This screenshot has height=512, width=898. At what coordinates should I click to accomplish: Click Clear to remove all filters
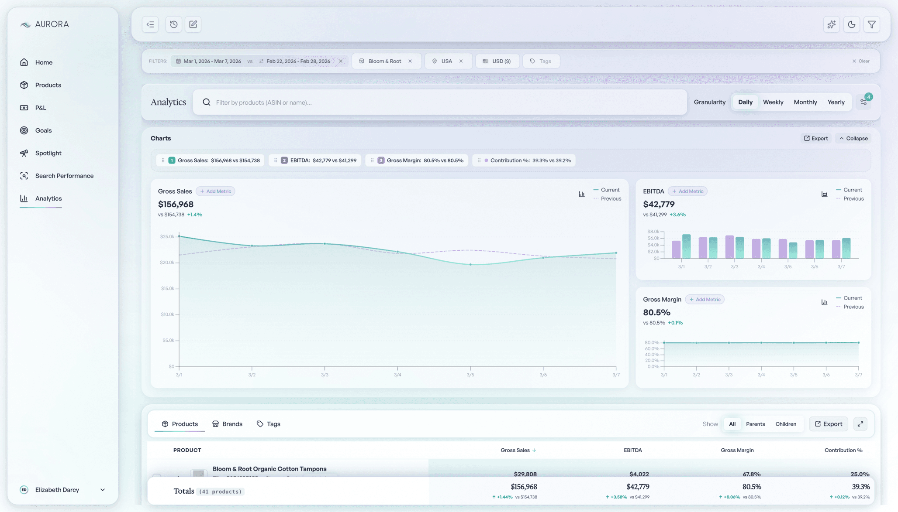(860, 61)
